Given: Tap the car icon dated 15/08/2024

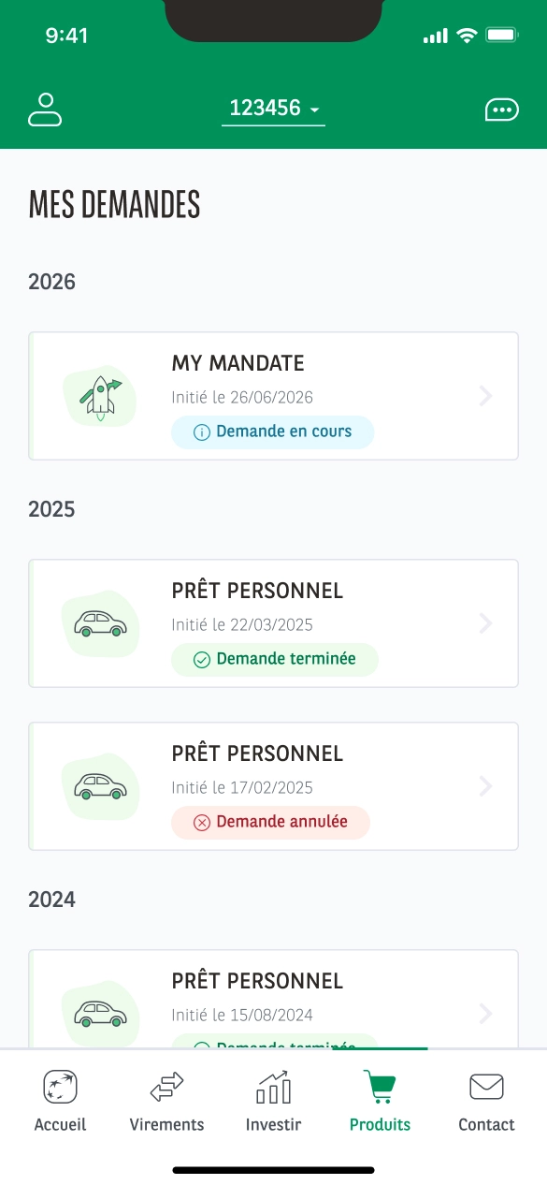Looking at the screenshot, I should [100, 1013].
